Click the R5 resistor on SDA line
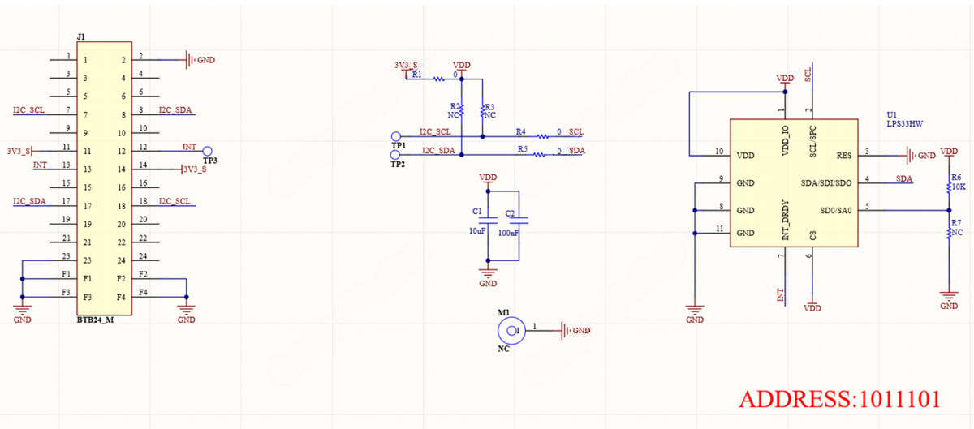The image size is (974, 429). [x=544, y=154]
